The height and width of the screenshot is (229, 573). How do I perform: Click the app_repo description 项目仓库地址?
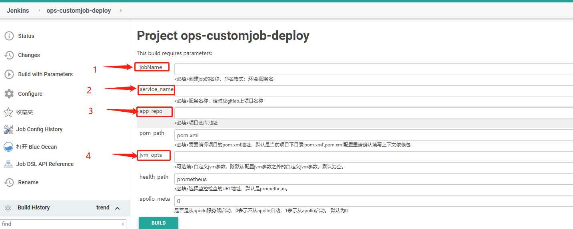[x=196, y=123]
